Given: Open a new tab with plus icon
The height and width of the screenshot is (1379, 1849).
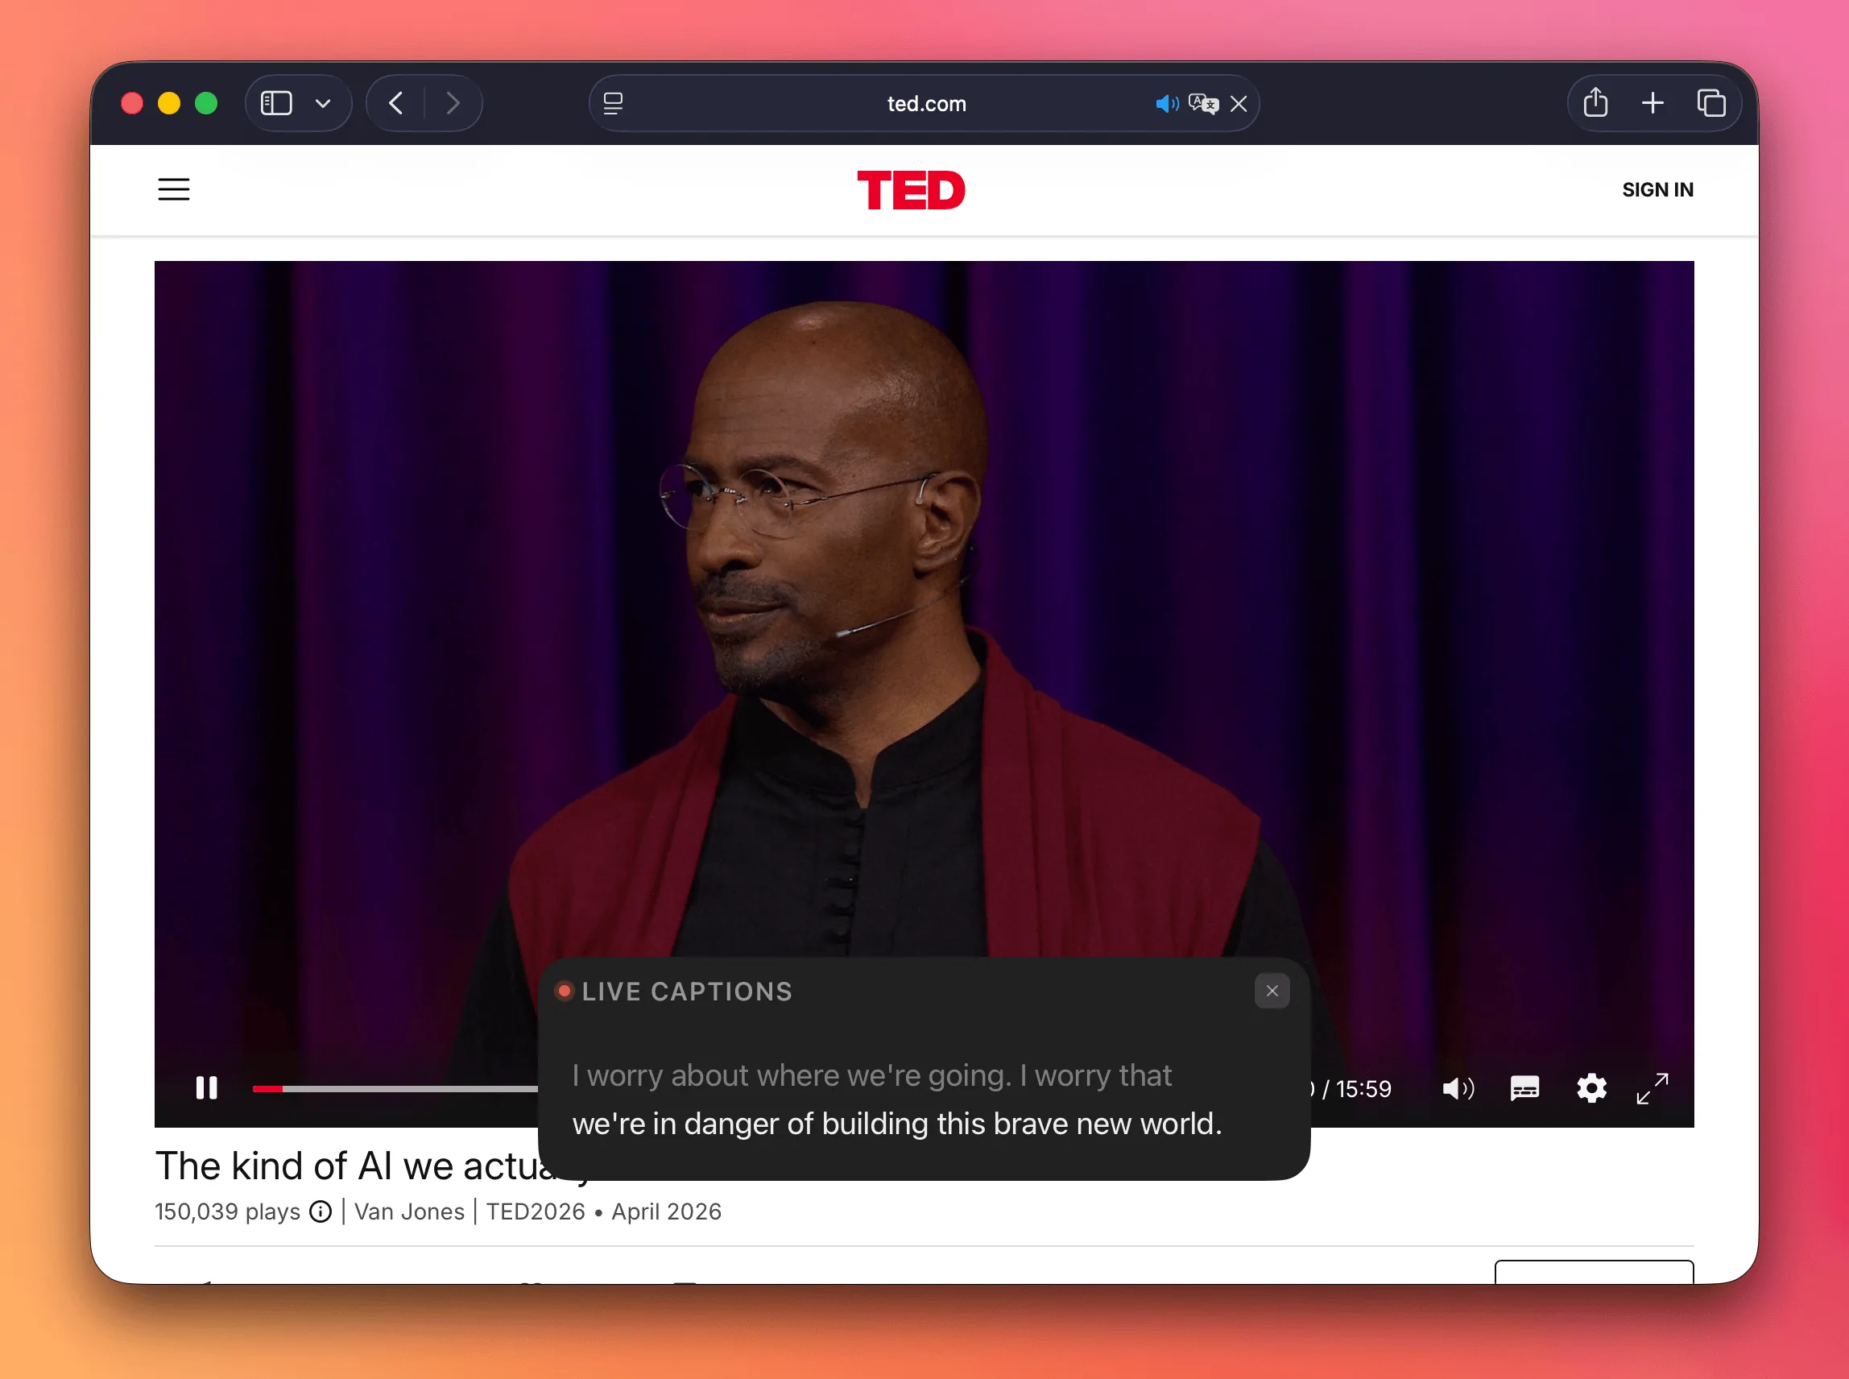Looking at the screenshot, I should 1653,102.
